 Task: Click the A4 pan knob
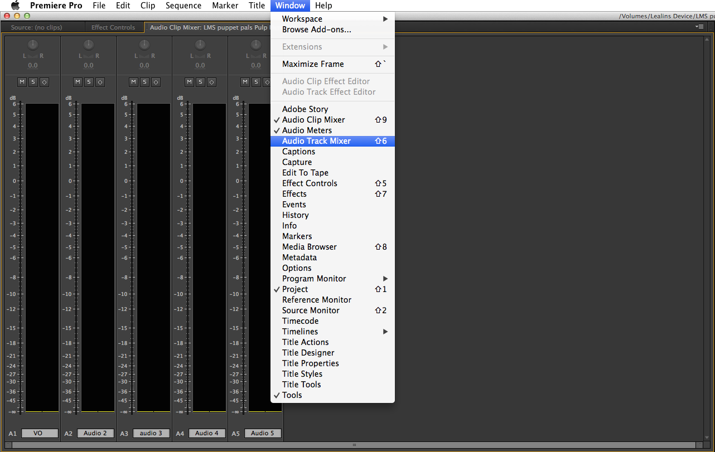(x=200, y=44)
